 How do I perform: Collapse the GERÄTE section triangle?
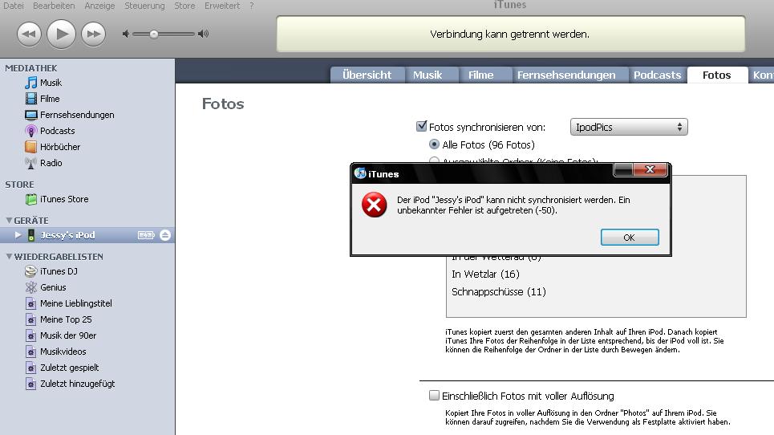9,220
